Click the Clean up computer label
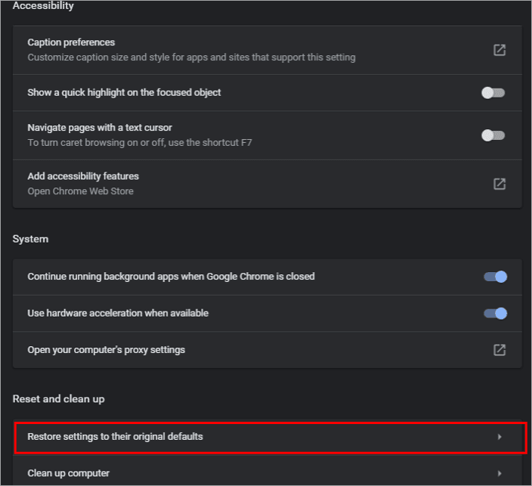This screenshot has width=532, height=486. click(x=68, y=473)
